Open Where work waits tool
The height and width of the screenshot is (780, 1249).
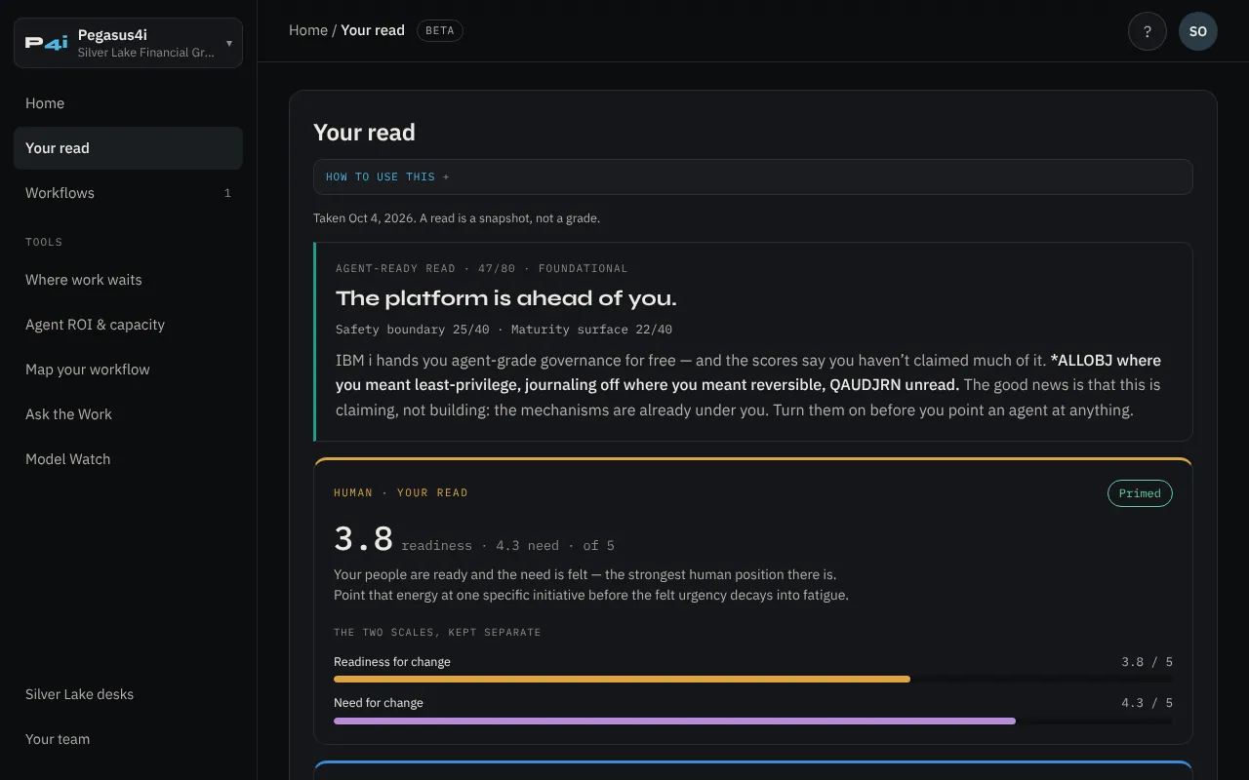click(128, 280)
